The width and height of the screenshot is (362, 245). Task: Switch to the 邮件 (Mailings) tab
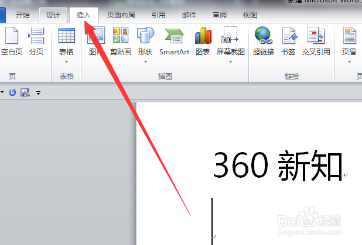189,15
